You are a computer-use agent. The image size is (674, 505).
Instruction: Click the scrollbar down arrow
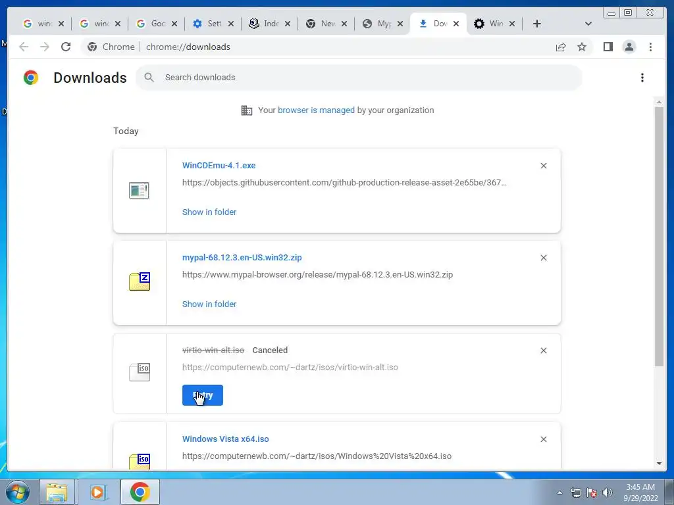659,464
